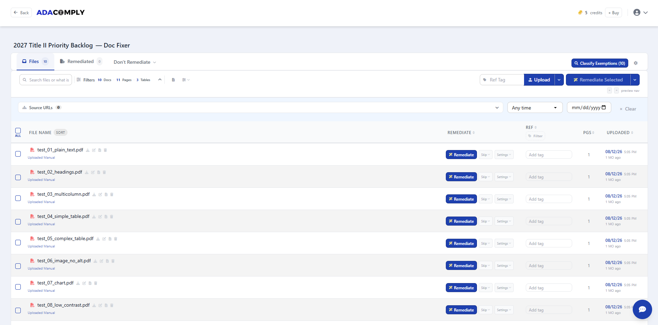Click Remediate for test_05_complex_table.pdf
The width and height of the screenshot is (658, 325).
[x=461, y=243]
